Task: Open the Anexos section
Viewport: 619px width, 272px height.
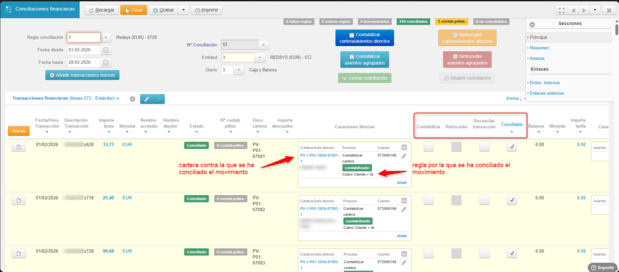Action: pos(537,58)
